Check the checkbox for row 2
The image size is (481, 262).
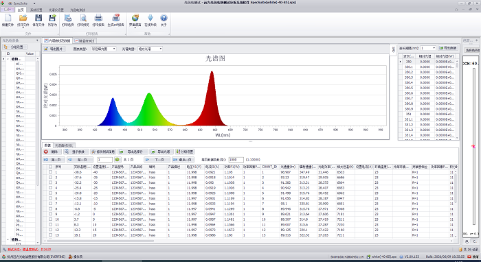pyautogui.click(x=50, y=177)
